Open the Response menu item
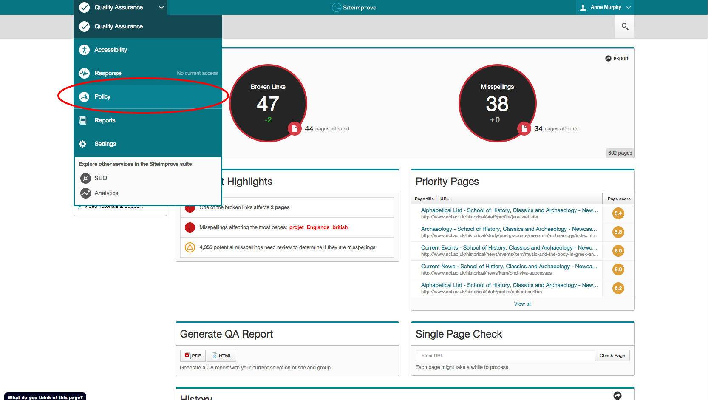 tap(108, 73)
